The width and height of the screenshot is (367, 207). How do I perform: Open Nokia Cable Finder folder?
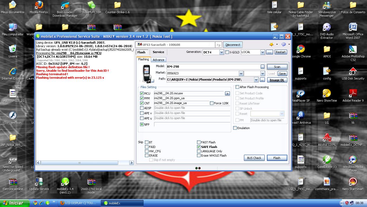coord(301,5)
